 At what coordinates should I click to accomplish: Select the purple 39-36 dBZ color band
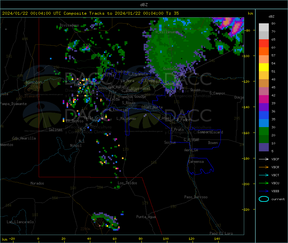click(x=264, y=107)
